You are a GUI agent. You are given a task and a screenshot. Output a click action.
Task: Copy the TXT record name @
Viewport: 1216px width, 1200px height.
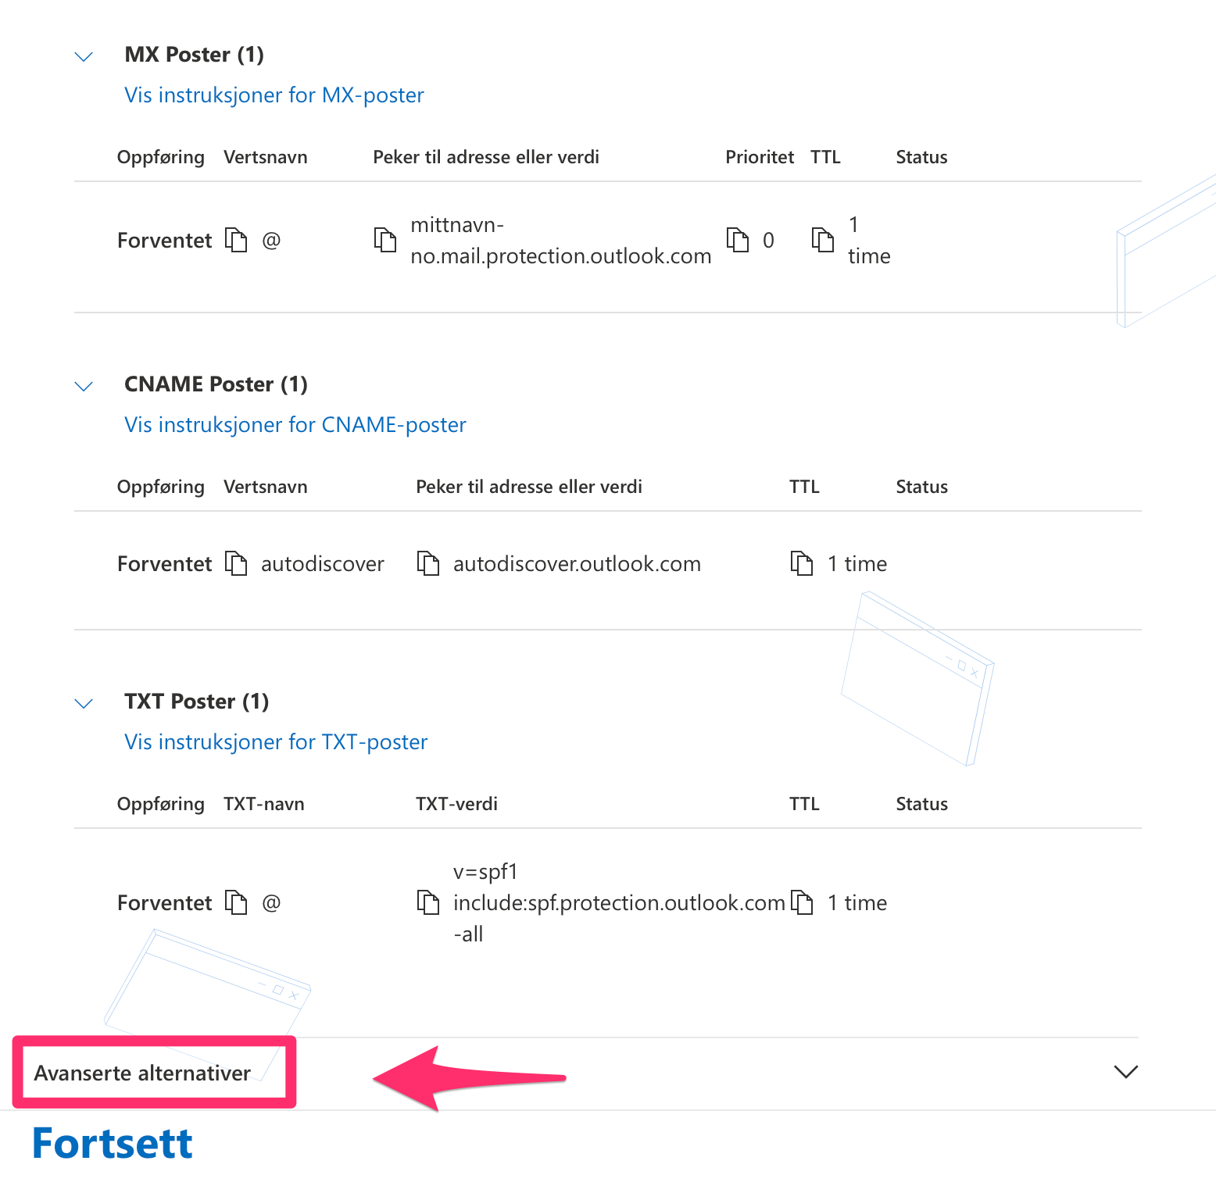pos(236,902)
